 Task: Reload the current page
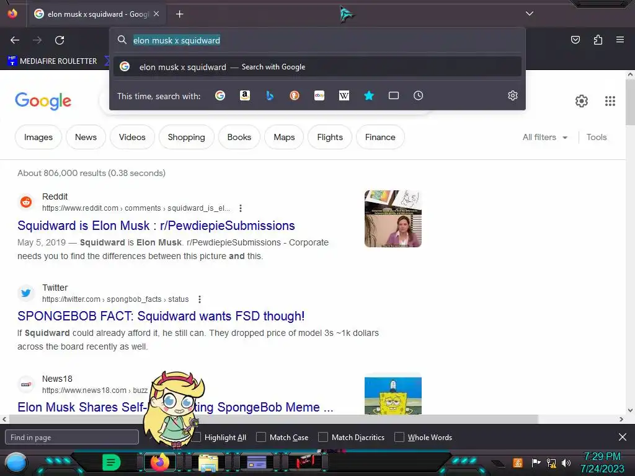(x=60, y=40)
